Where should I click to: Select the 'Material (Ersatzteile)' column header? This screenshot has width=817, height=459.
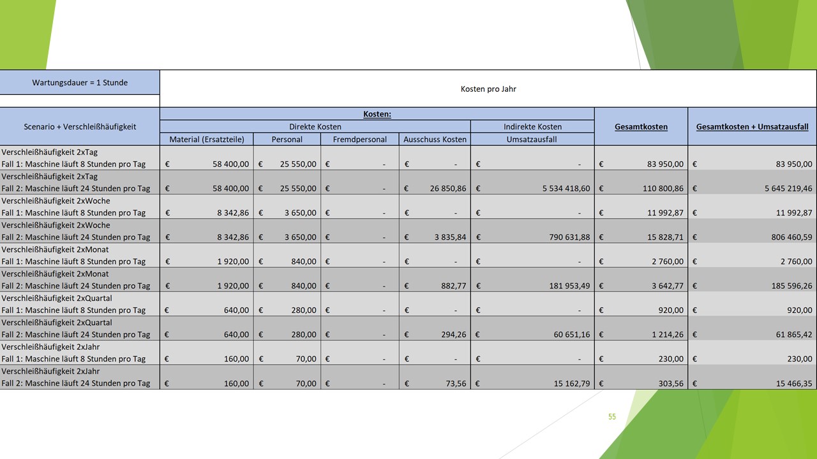click(206, 139)
